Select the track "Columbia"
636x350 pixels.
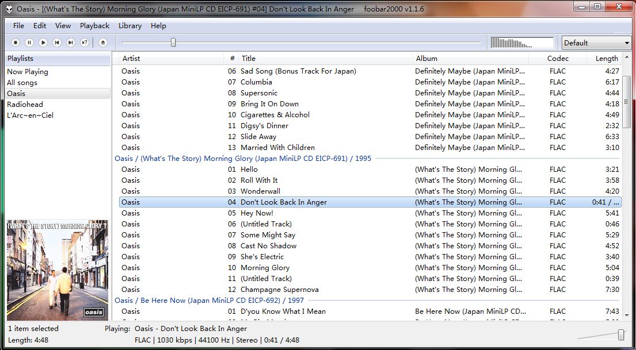point(370,82)
